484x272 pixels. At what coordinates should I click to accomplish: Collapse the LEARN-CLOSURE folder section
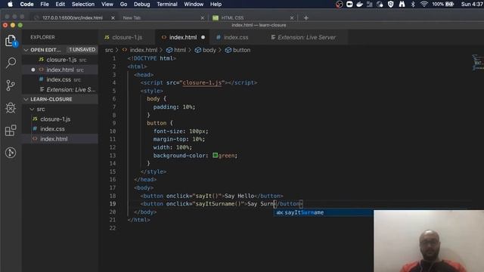(26, 99)
